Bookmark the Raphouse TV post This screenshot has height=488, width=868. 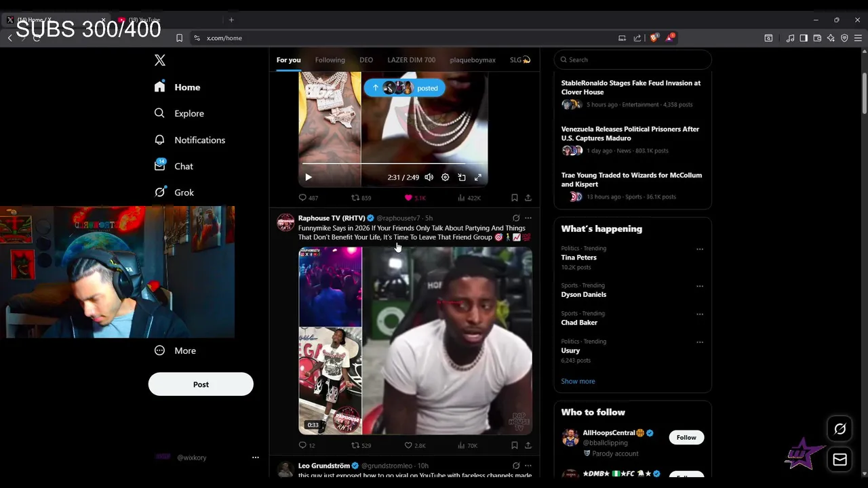pos(514,445)
